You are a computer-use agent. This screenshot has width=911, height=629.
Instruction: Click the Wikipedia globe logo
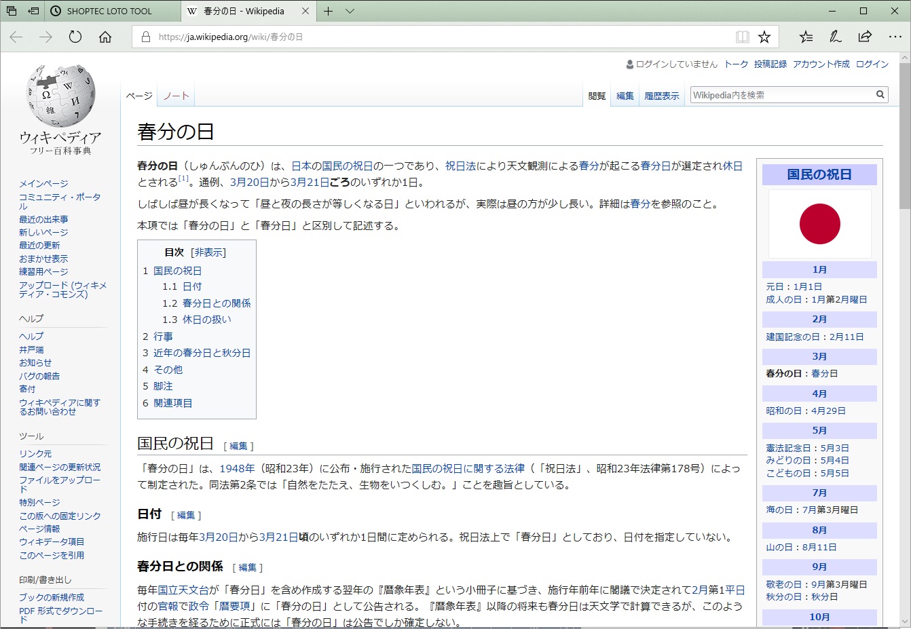[60, 96]
